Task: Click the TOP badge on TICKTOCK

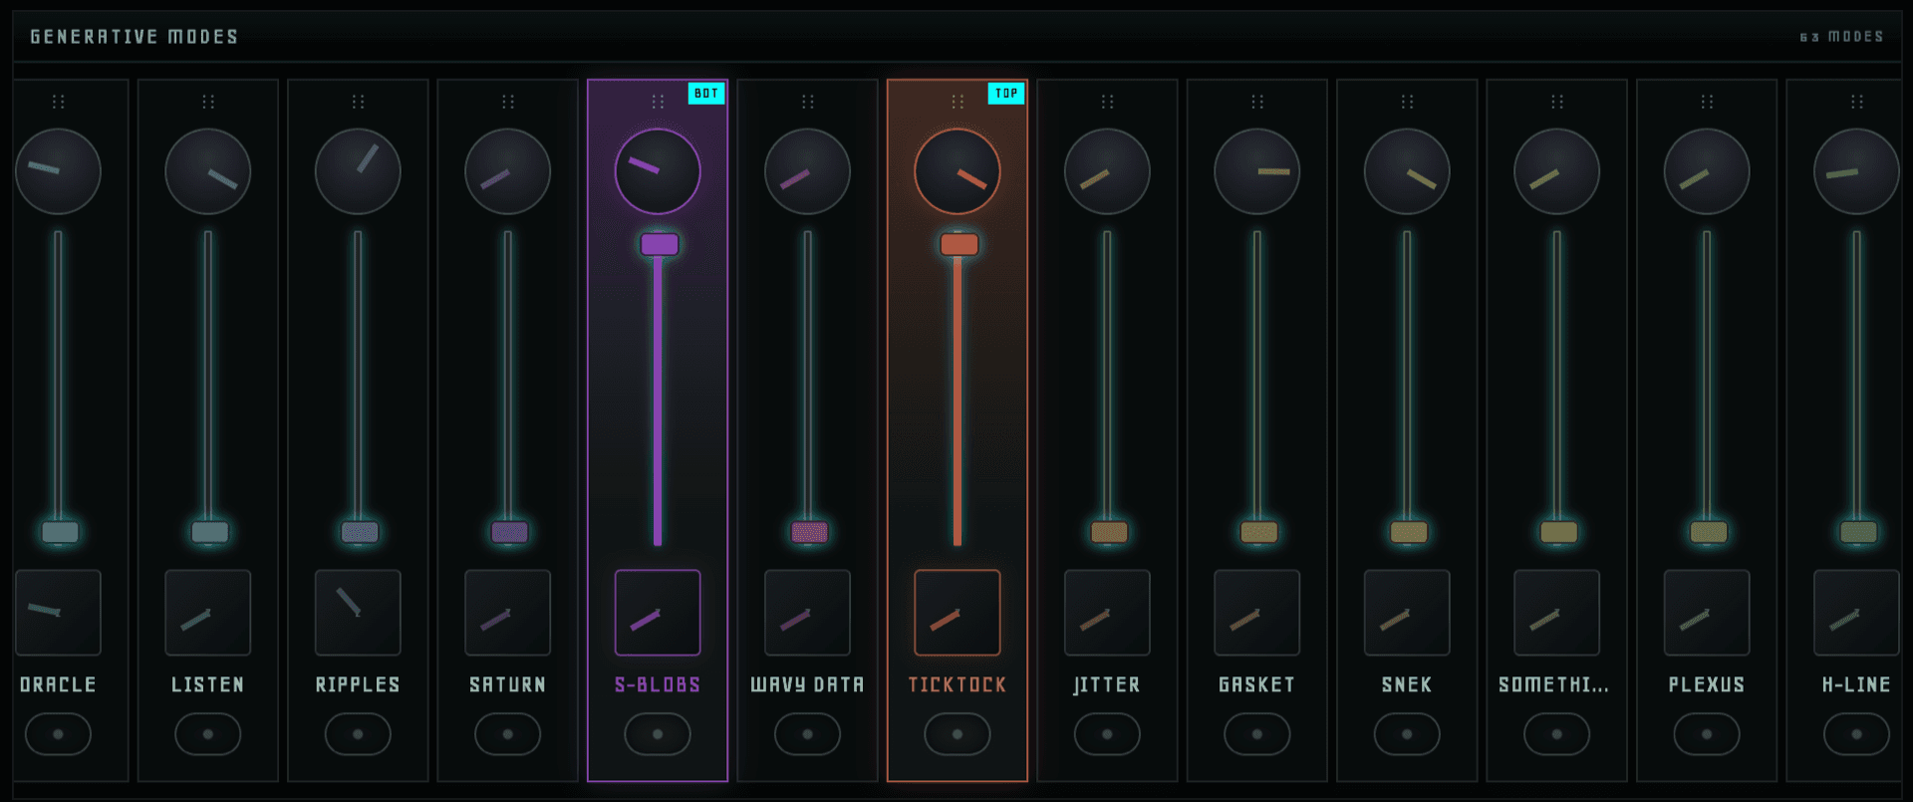Action: pos(1006,94)
